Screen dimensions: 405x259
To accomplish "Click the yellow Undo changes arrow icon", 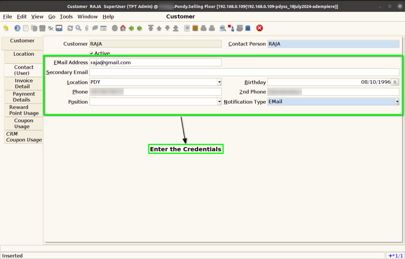I will 6,28.
